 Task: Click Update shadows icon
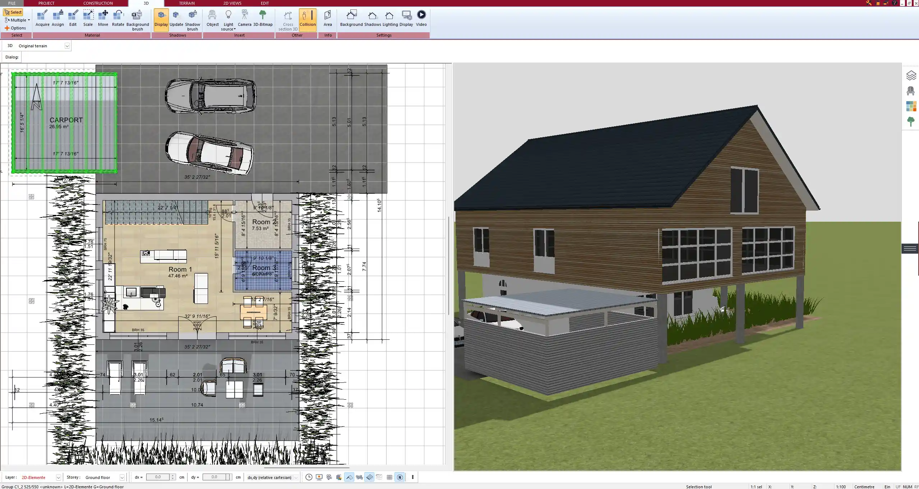point(176,19)
